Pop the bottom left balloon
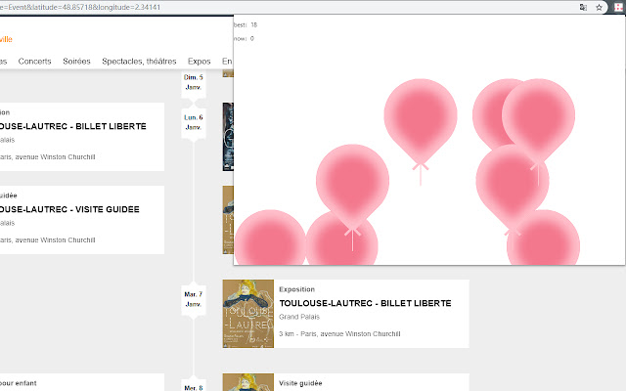The height and width of the screenshot is (391, 626). (270, 239)
